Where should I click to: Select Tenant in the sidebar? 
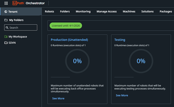[21, 12]
